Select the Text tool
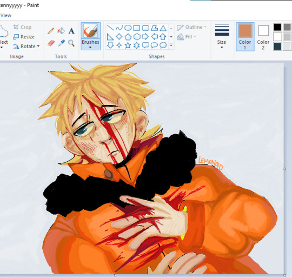 71,31
